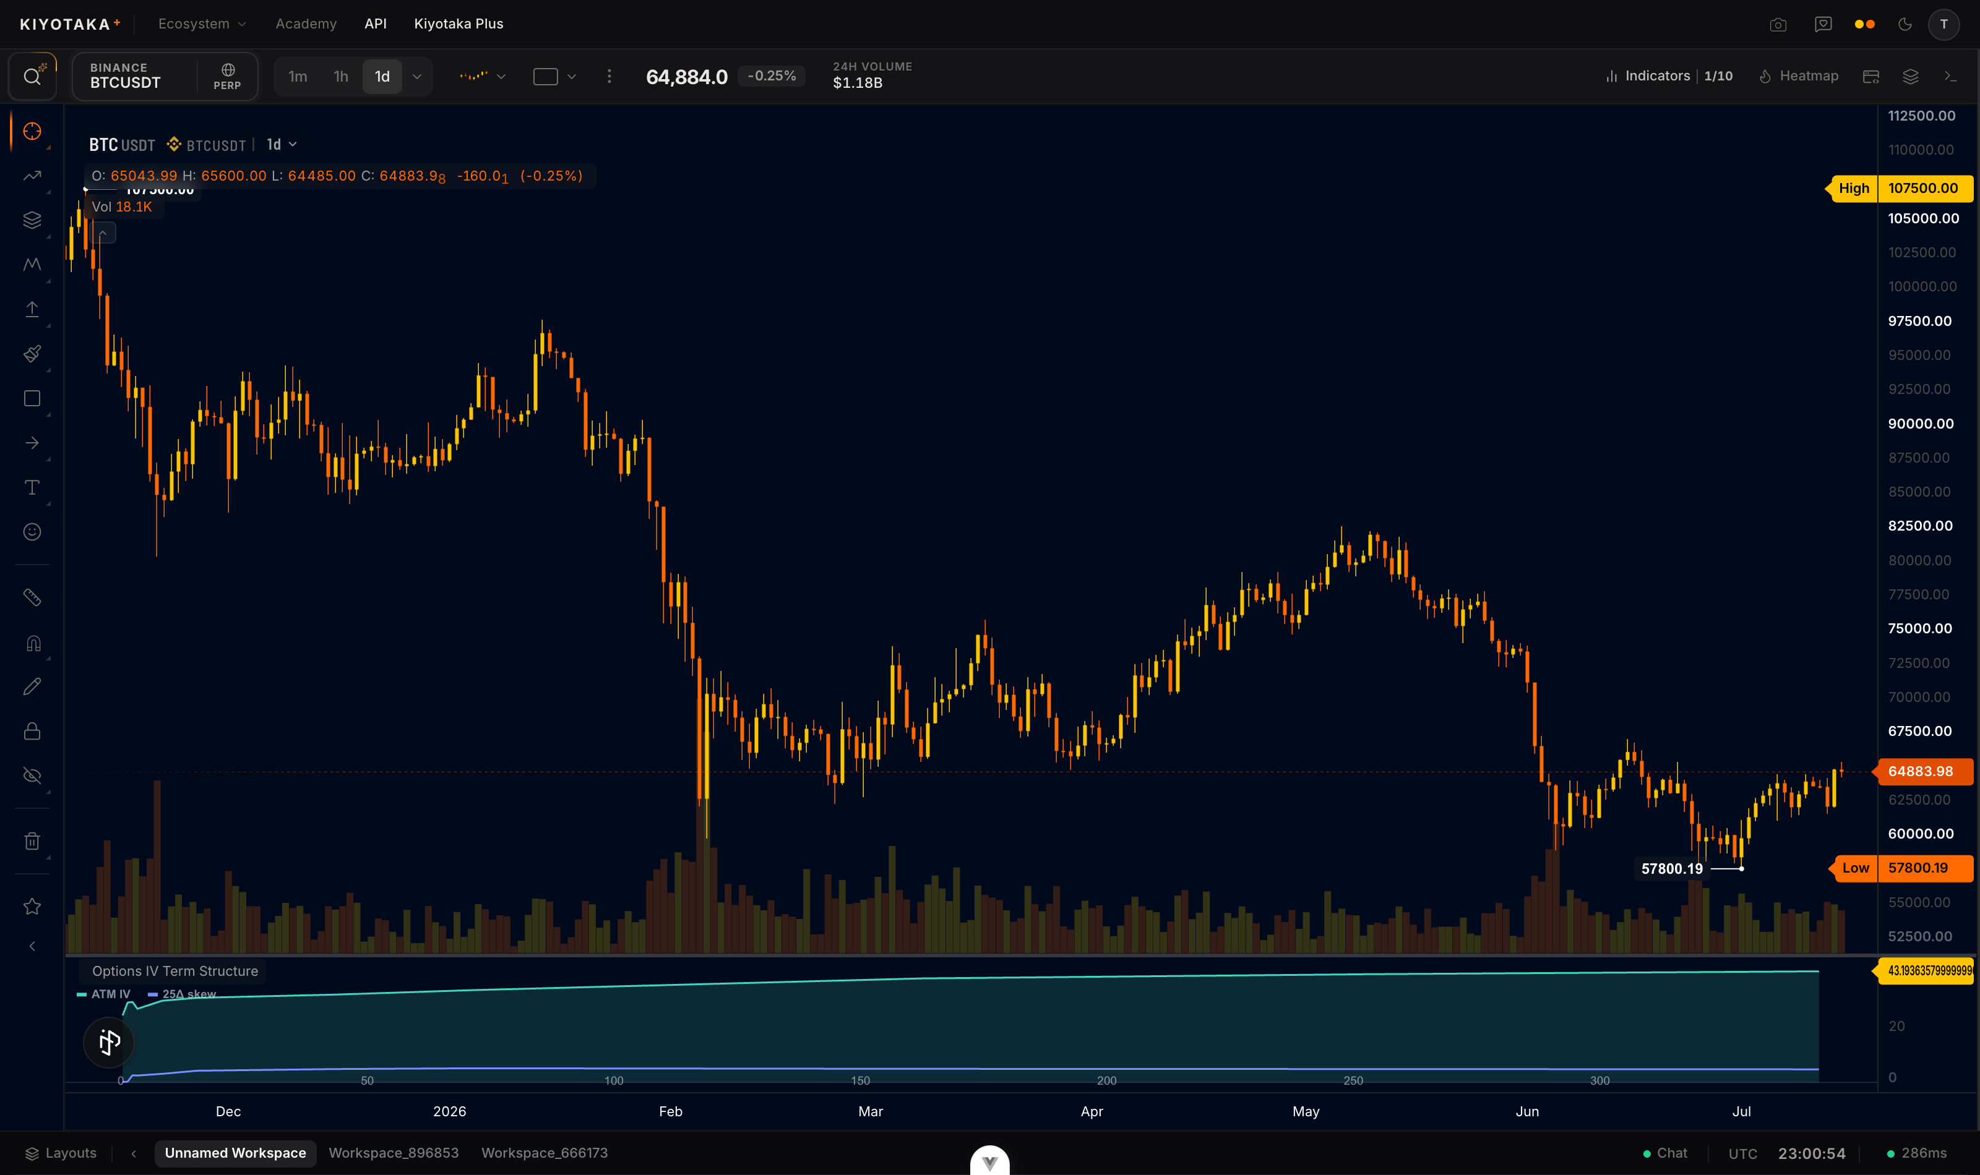Screen dimensions: 1980x1175
Task: Click the trash delete drawings icon
Action: tap(32, 841)
